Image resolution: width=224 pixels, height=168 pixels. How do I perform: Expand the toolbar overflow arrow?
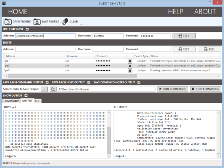pyautogui.click(x=81, y=25)
